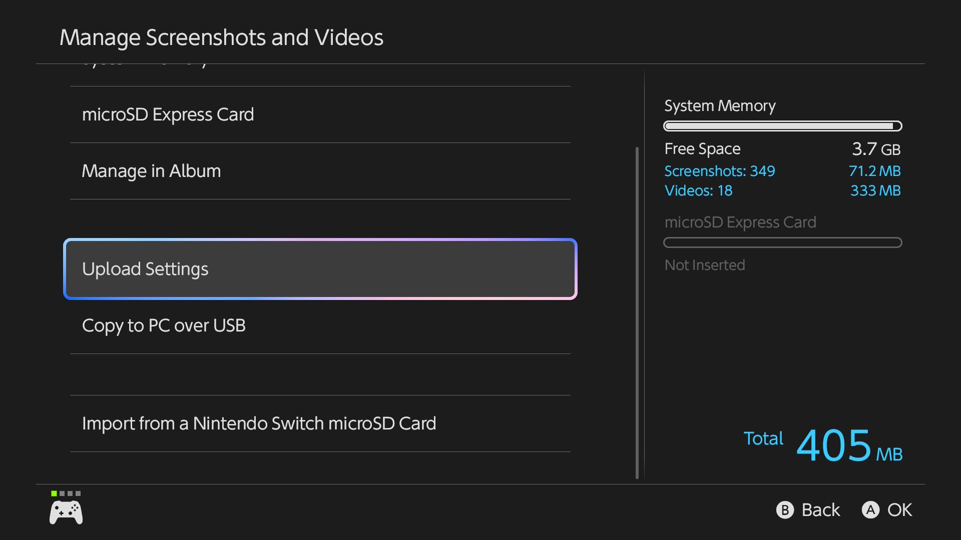Click the empty microSD Express Card storage bar
The image size is (961, 540).
click(x=782, y=242)
